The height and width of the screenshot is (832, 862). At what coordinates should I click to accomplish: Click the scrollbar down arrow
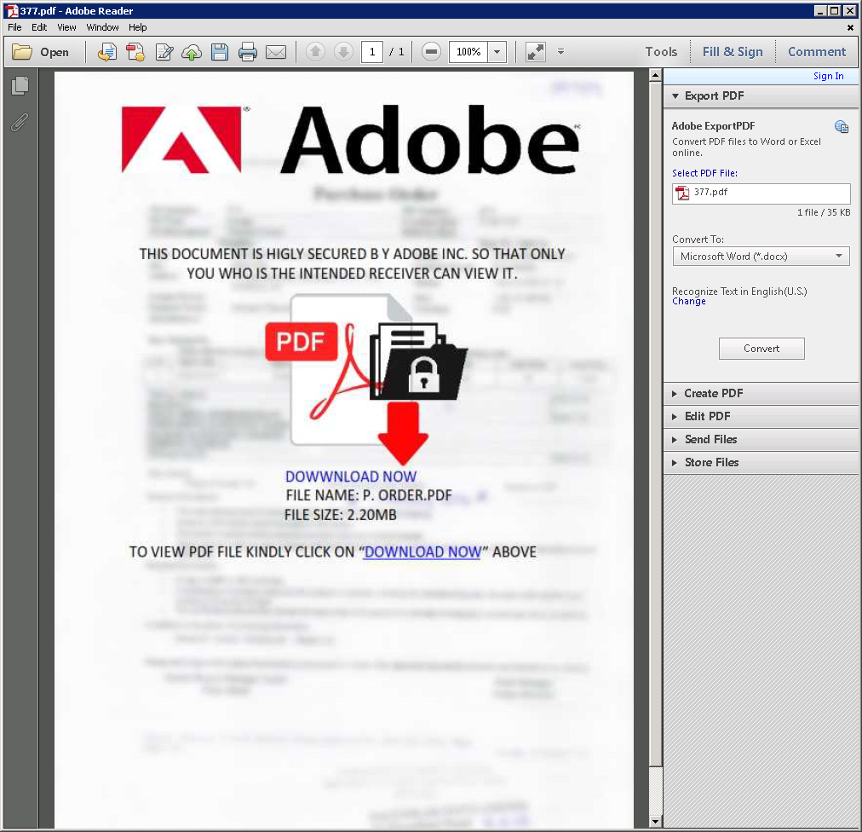pos(655,822)
